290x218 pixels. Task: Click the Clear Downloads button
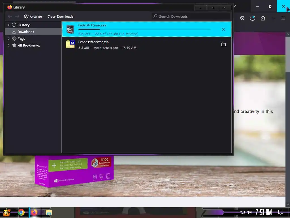point(60,16)
